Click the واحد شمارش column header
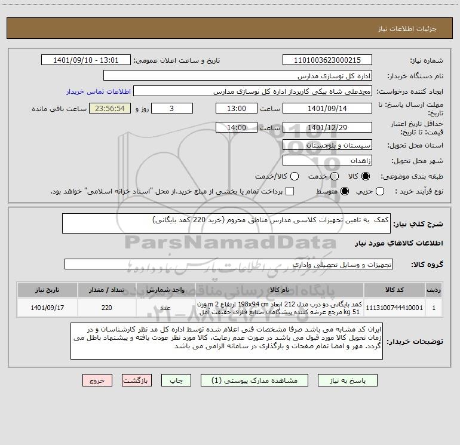Screen dimensions: 460x445 click(x=165, y=290)
